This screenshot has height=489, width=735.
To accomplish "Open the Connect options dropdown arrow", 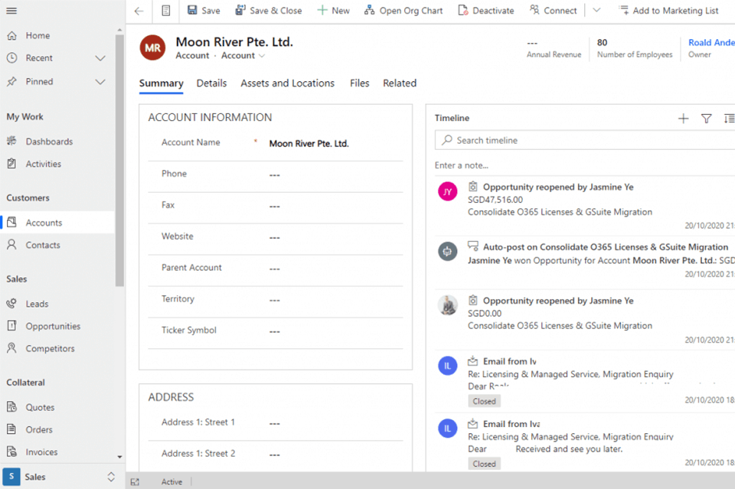I will click(x=596, y=11).
